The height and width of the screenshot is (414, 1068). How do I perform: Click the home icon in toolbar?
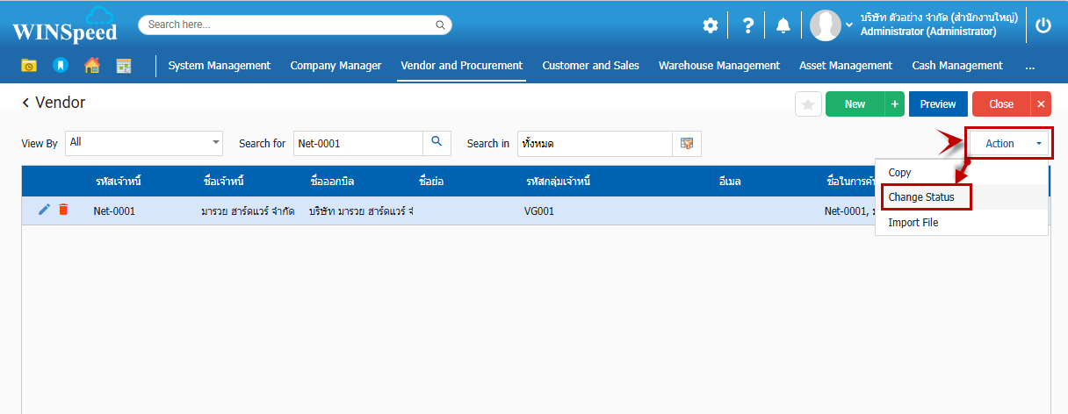[x=91, y=66]
